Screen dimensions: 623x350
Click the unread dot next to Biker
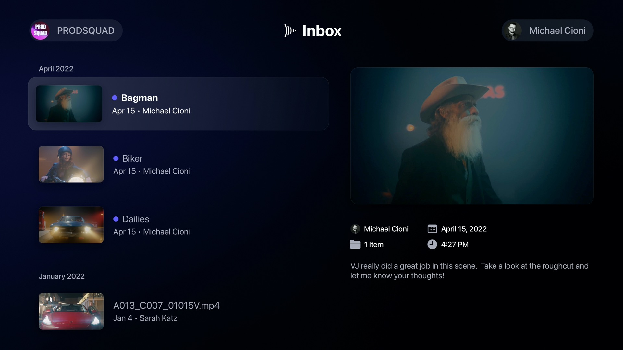pos(116,158)
